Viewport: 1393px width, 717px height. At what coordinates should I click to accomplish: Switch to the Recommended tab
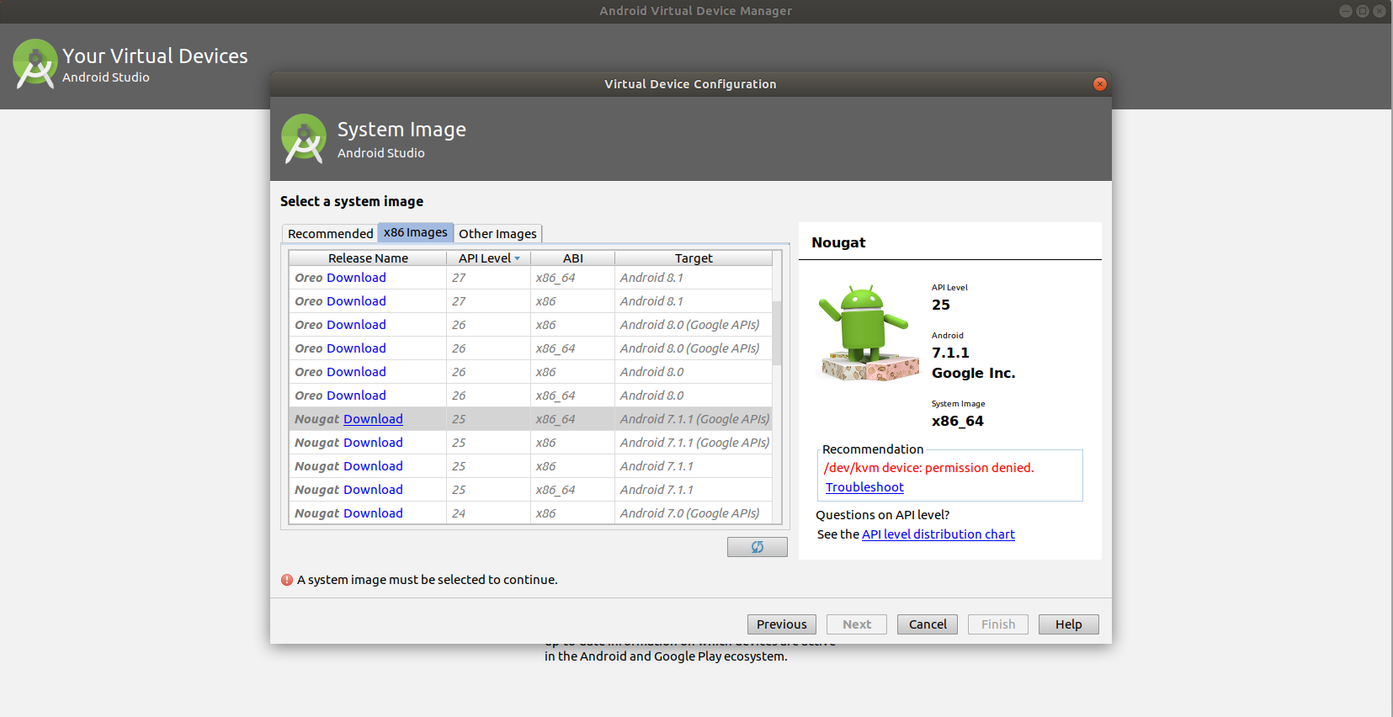pyautogui.click(x=330, y=234)
